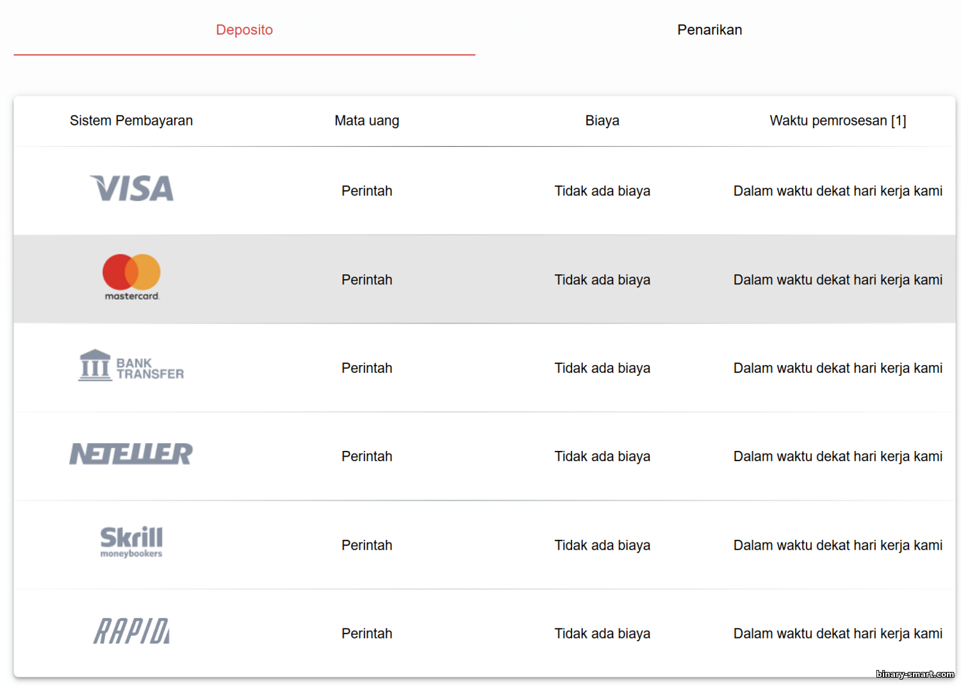Screen dimensions: 961x686
Task: Switch to the Deposito tab
Action: pyautogui.click(x=244, y=30)
